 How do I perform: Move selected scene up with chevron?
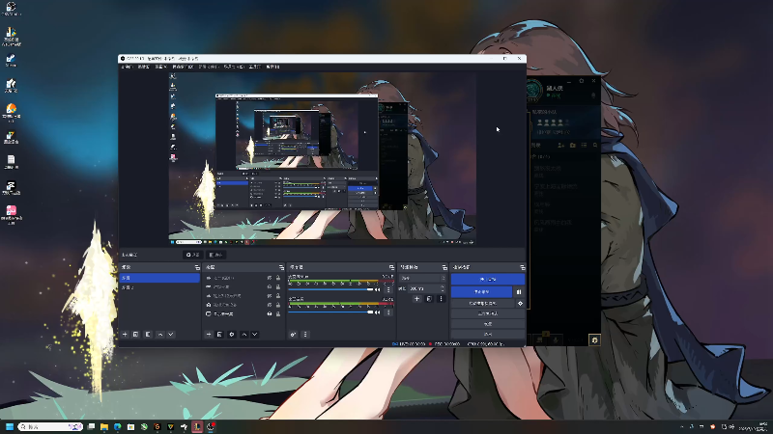(160, 334)
